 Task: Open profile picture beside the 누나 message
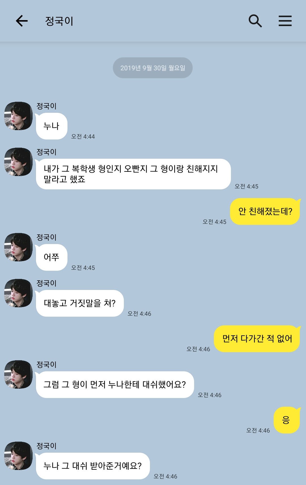pyautogui.click(x=18, y=116)
